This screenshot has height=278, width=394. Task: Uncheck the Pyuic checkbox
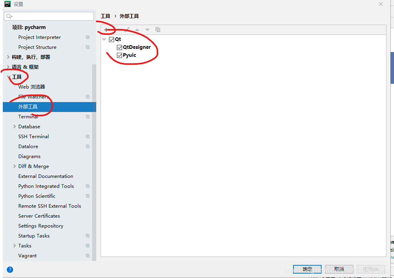(x=120, y=56)
